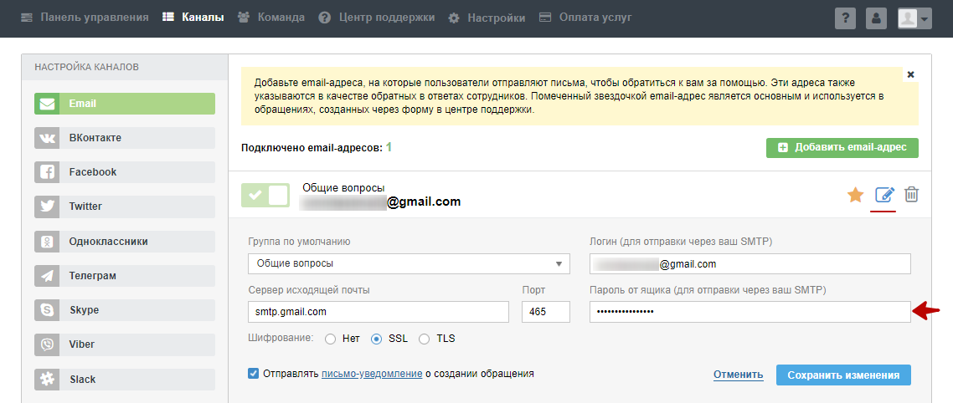Expand the Группа по умолчанию dropdown

tap(409, 263)
